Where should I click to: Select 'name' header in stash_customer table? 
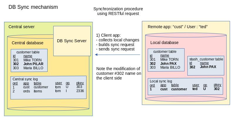click(204, 63)
